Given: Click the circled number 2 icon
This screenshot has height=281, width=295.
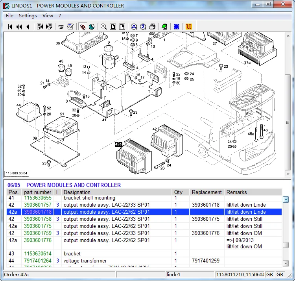Looking at the screenshot, I should pyautogui.click(x=143, y=27).
